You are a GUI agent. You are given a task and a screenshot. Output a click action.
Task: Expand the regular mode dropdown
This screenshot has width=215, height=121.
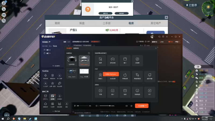[x=46, y=42]
